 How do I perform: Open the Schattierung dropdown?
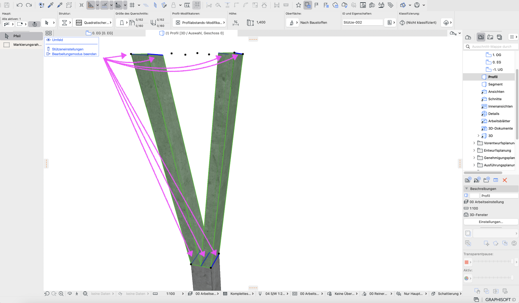click(x=446, y=294)
